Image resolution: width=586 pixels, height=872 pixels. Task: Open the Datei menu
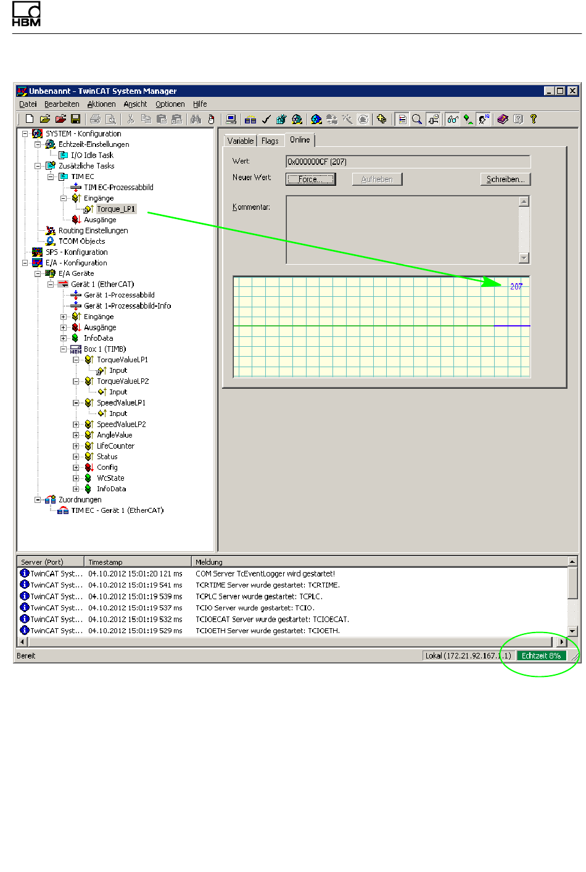[28, 104]
